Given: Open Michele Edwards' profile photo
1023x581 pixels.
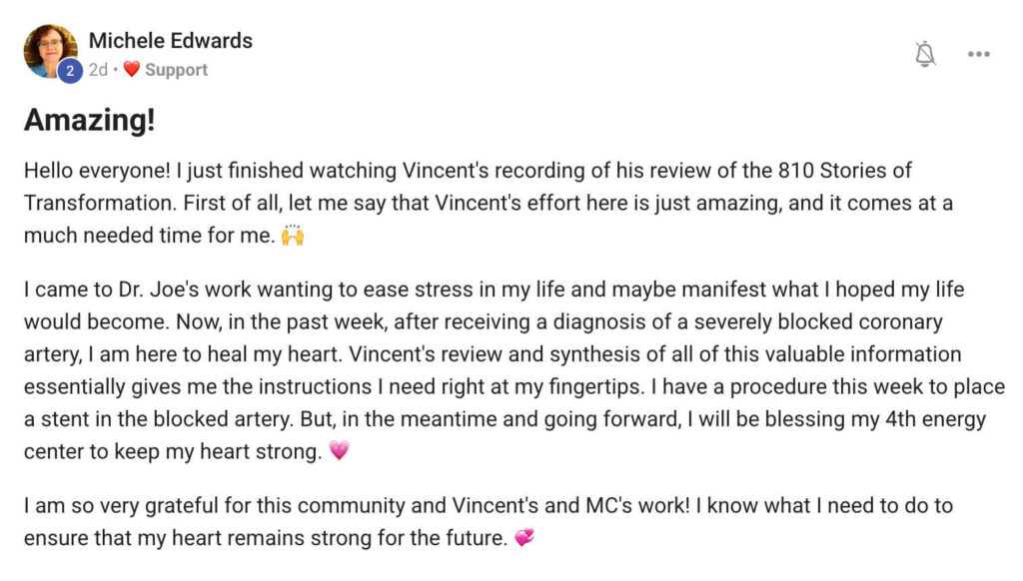Looking at the screenshot, I should (x=48, y=48).
